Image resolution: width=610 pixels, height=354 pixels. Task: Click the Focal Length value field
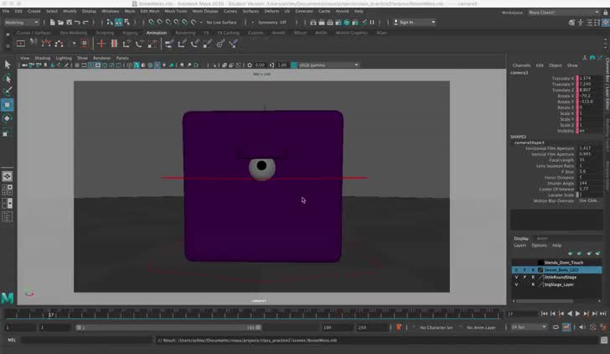coord(589,160)
